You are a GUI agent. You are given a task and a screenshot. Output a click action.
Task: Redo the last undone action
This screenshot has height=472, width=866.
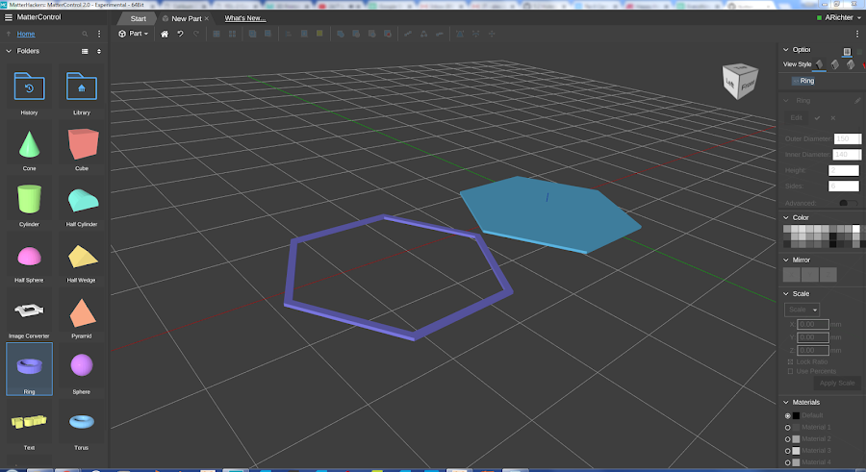coord(196,34)
